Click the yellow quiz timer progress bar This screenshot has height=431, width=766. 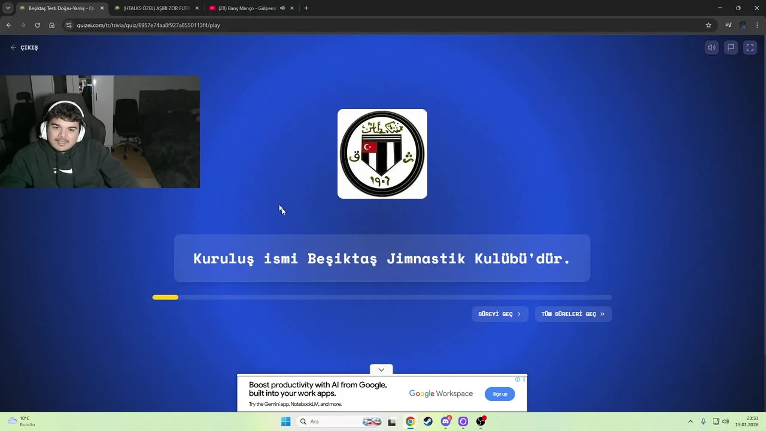(382, 298)
